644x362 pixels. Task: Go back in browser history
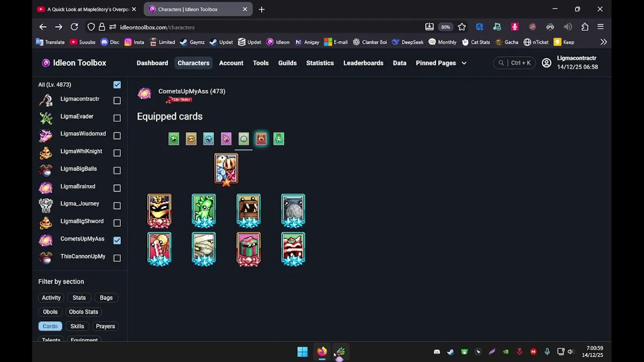(43, 27)
